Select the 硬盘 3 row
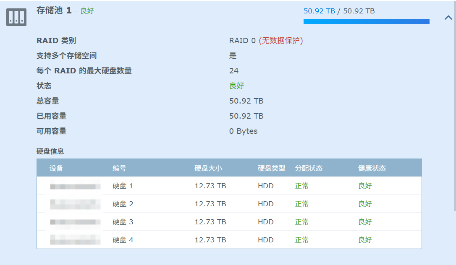 pyautogui.click(x=229, y=222)
